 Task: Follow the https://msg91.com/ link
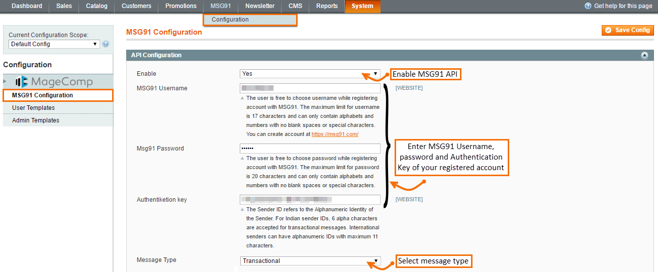pos(335,134)
